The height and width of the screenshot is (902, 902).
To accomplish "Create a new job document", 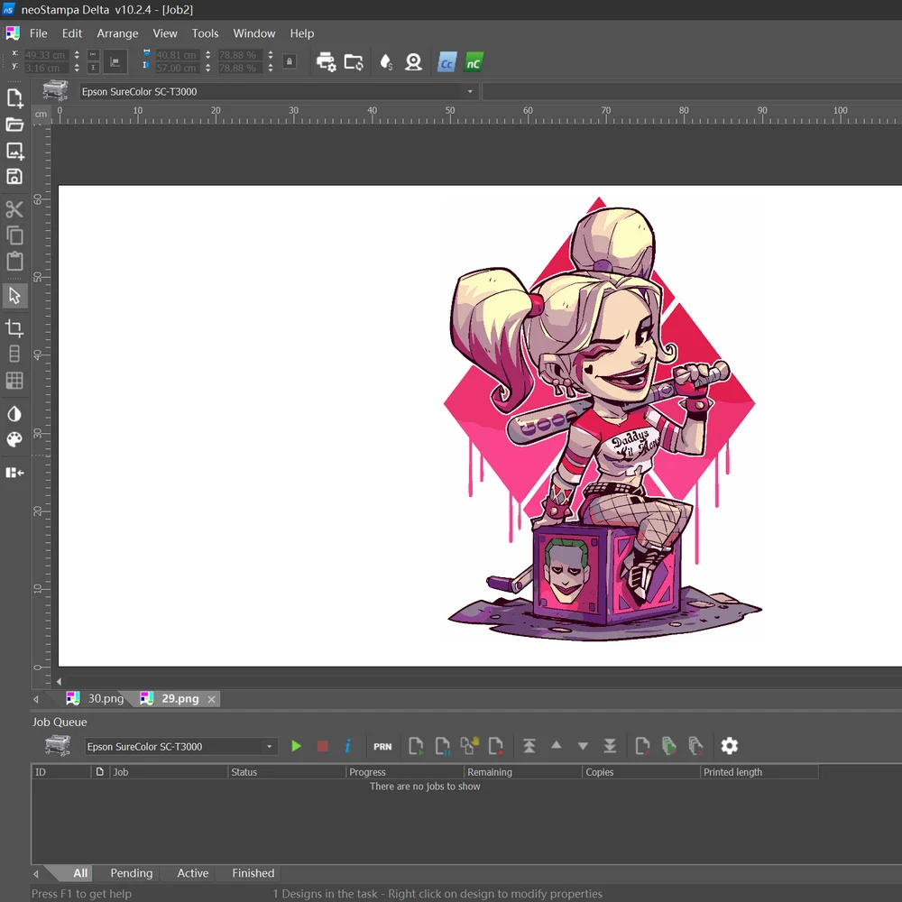I will click(14, 98).
